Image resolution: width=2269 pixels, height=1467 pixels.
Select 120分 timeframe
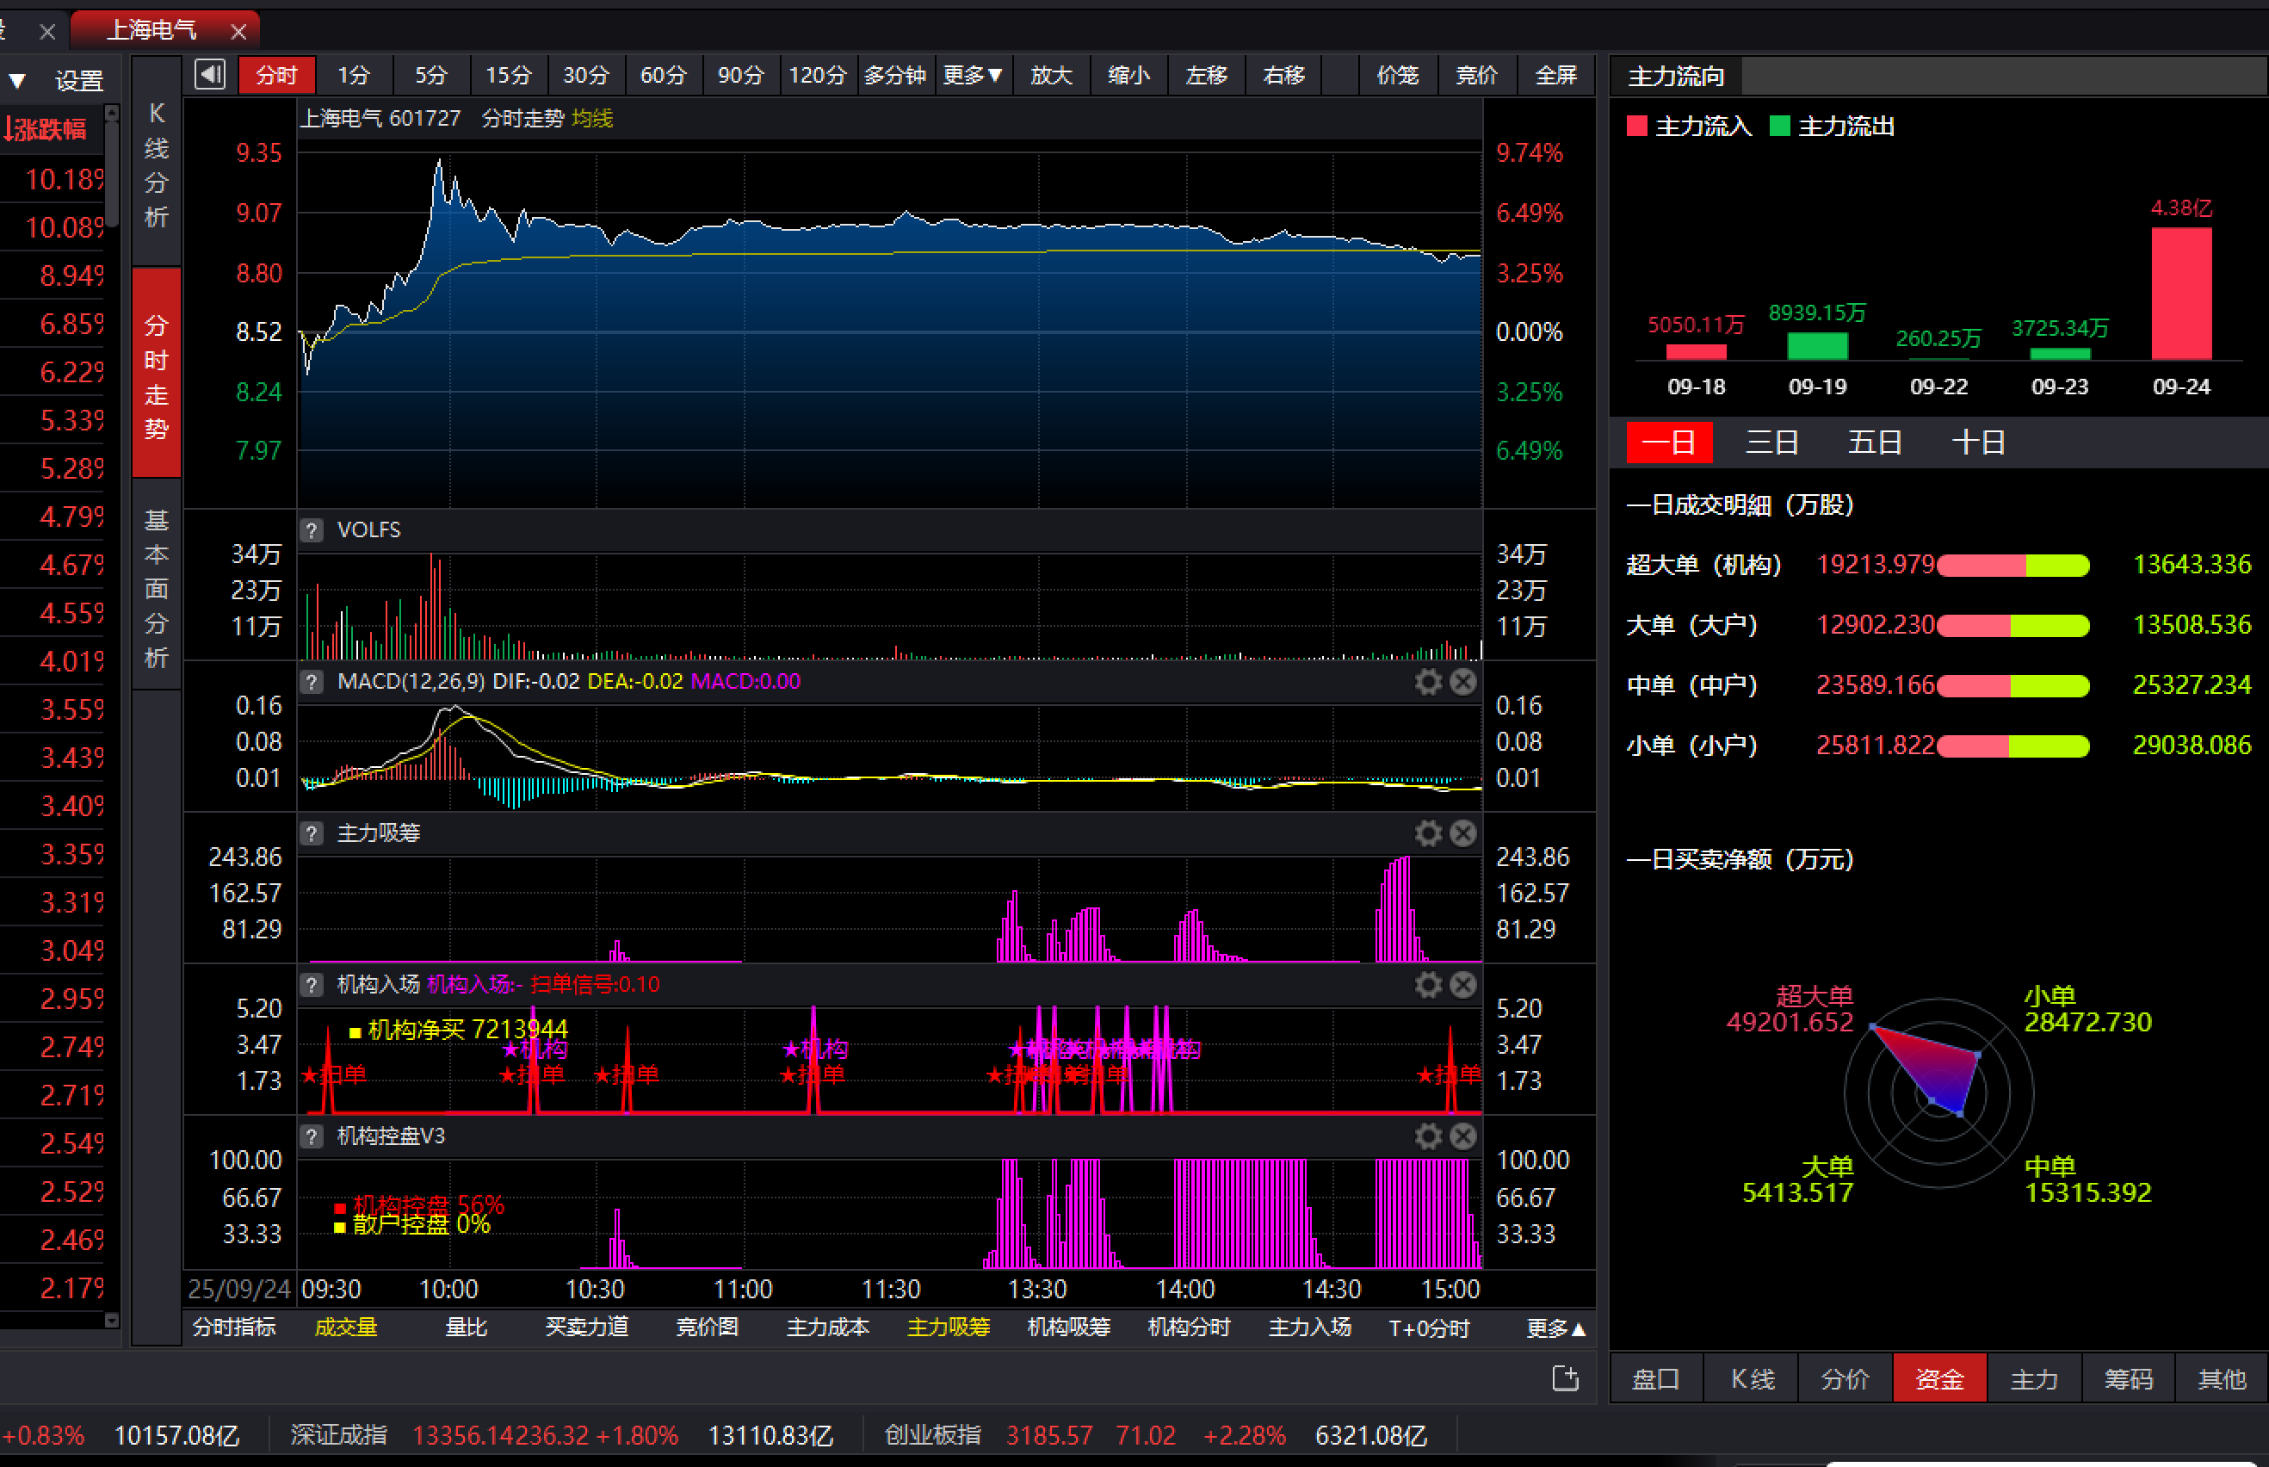(817, 74)
